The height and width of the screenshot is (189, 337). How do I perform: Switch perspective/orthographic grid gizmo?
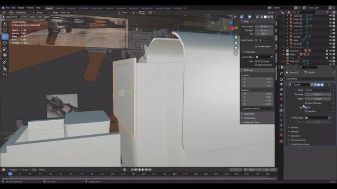[x=236, y=53]
